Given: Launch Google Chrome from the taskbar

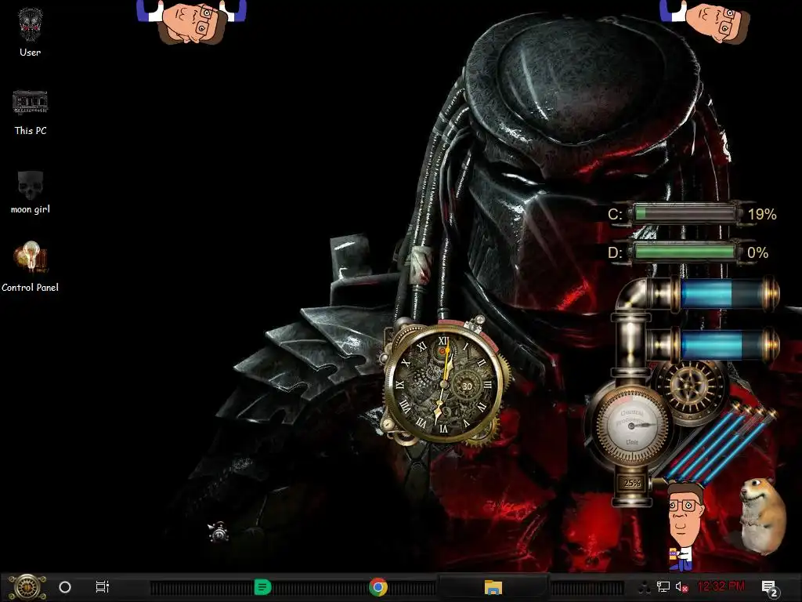Looking at the screenshot, I should click(378, 587).
